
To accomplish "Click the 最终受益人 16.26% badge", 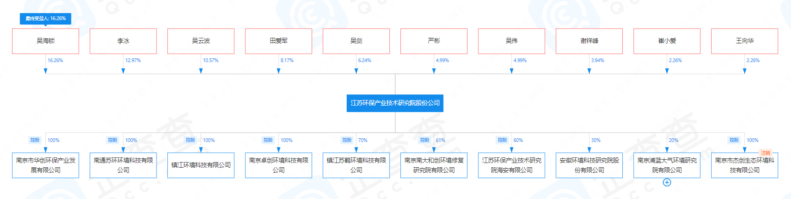I will (45, 19).
